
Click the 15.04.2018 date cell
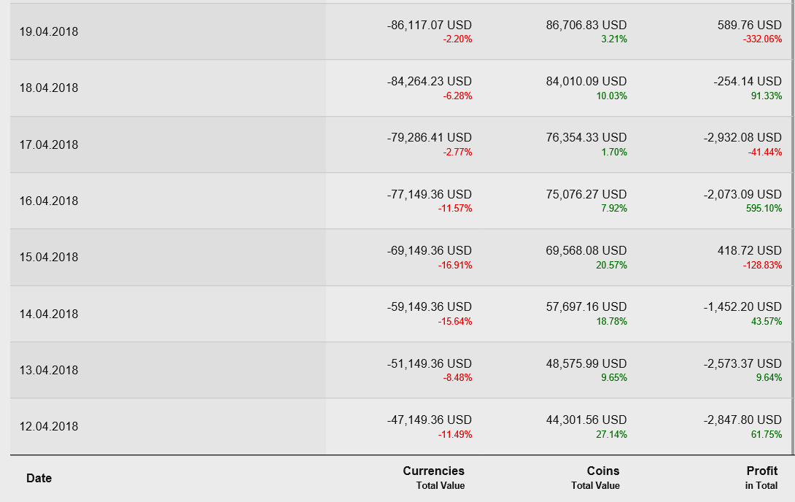49,257
